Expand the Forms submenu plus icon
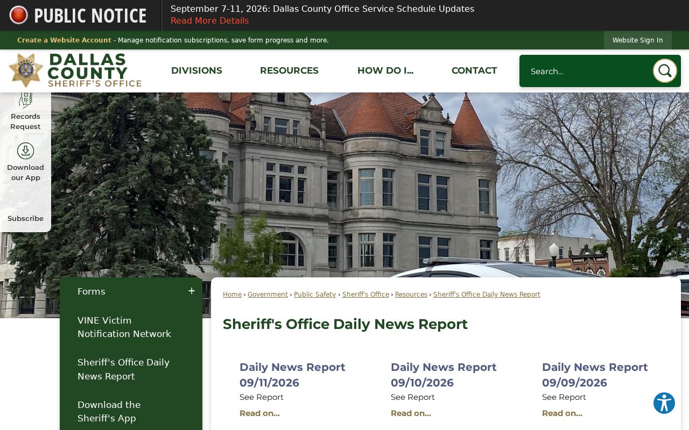Screen dimensions: 689x430 [192, 291]
